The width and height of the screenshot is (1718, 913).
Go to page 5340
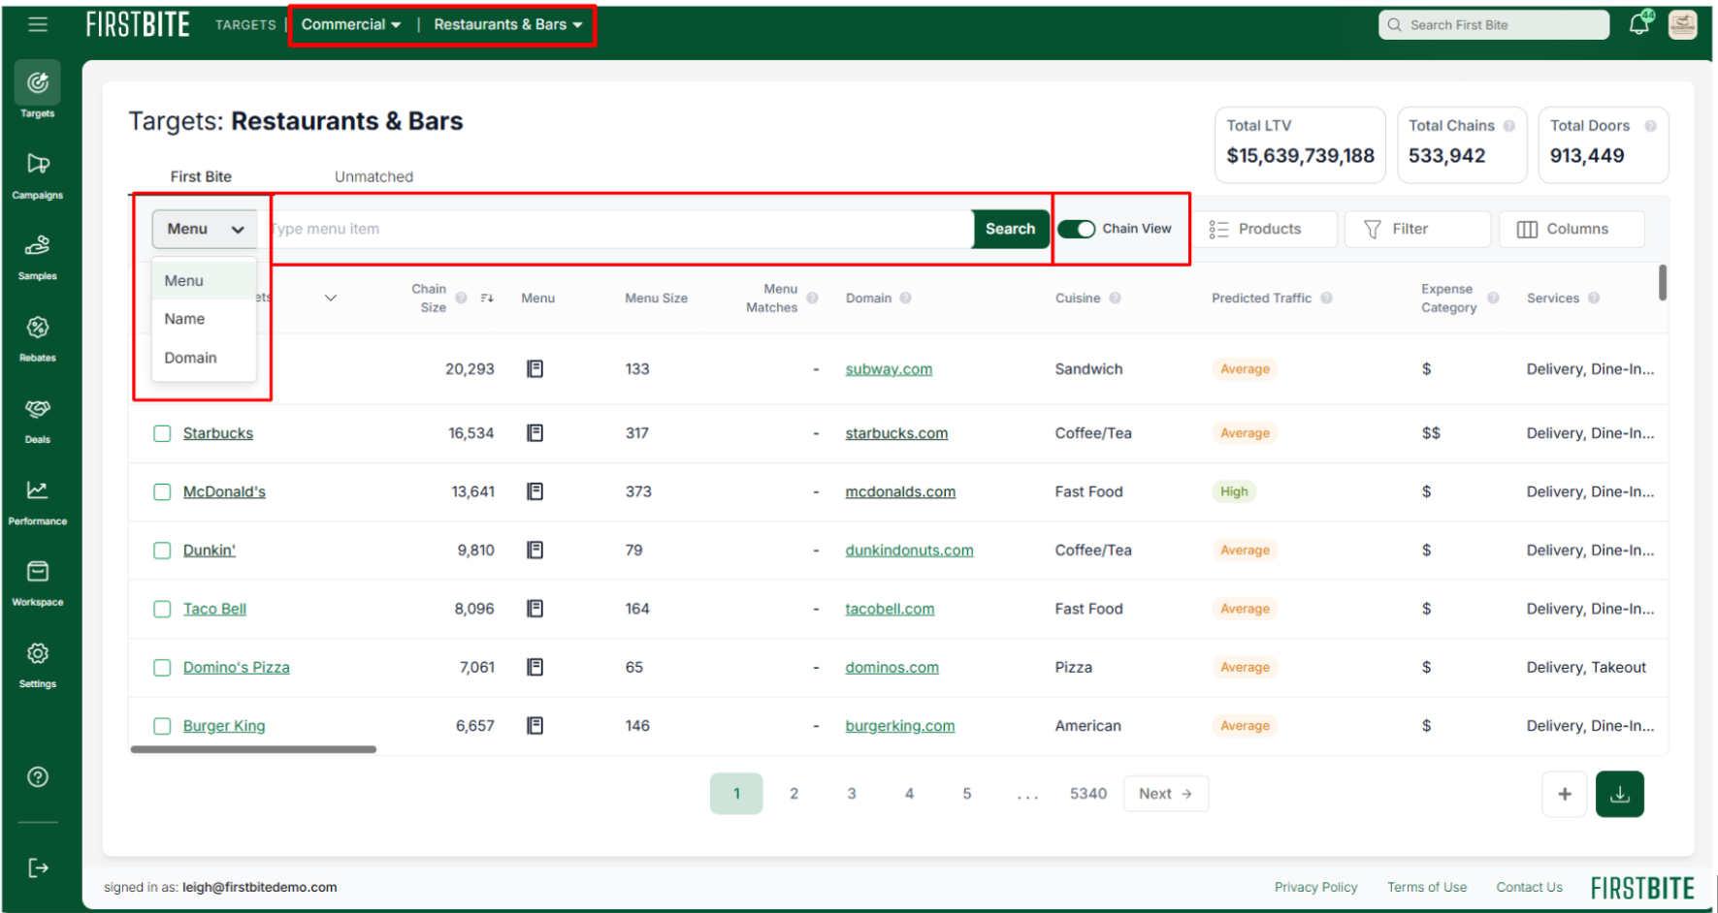point(1088,794)
